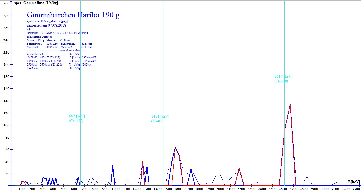Select the x-axis tick label "1500"
361x192 pixels.
168,189
